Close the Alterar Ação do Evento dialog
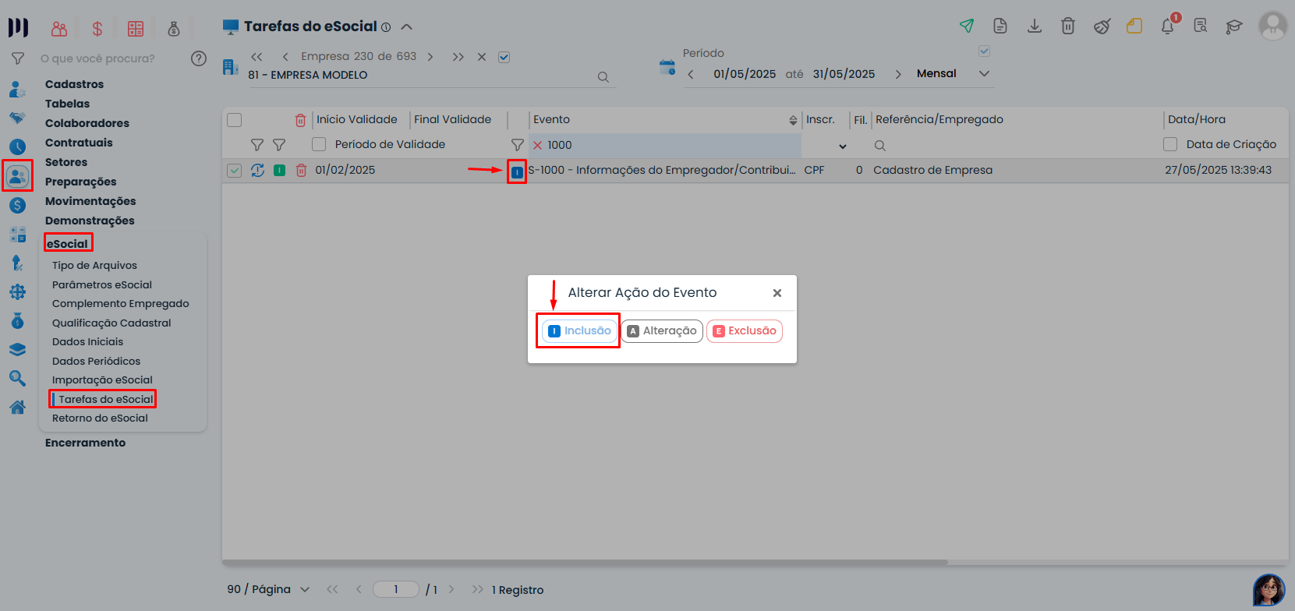1295x611 pixels. click(777, 293)
